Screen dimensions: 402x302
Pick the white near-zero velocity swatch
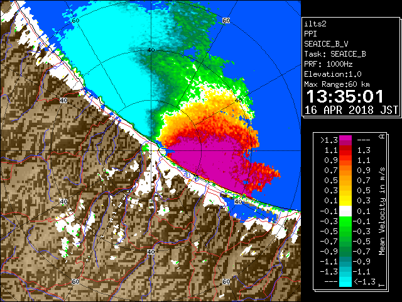(345, 211)
